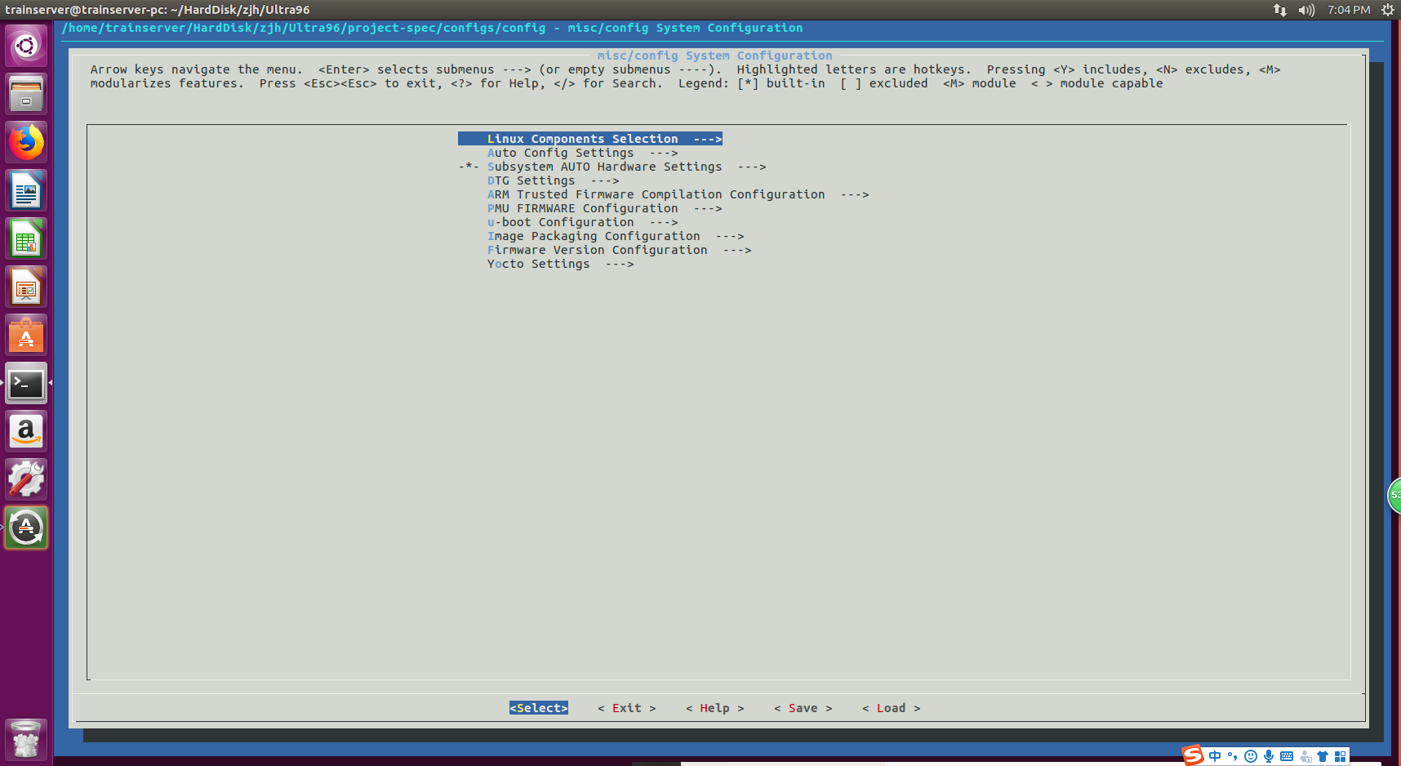Open the Yocto Settings submenu
Viewport: 1401px width, 766px height.
coord(561,264)
